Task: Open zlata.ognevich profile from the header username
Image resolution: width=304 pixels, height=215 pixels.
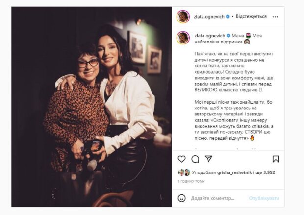Action: 209,16
